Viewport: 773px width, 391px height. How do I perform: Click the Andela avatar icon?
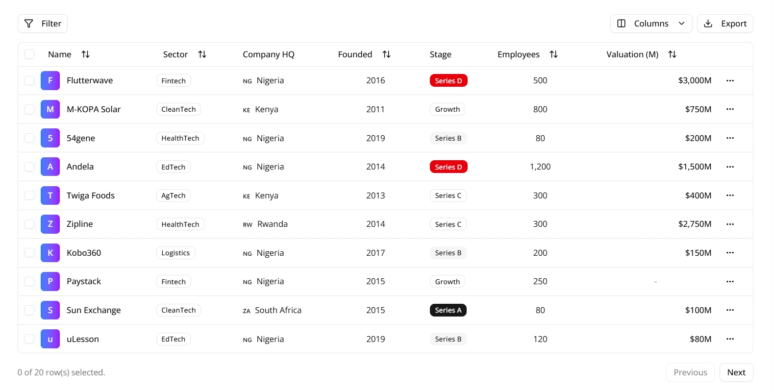50,167
